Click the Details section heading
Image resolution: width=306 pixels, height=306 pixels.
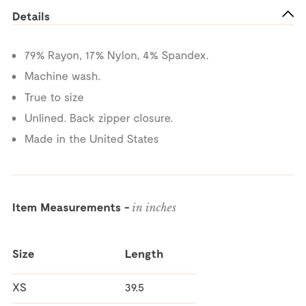point(31,17)
